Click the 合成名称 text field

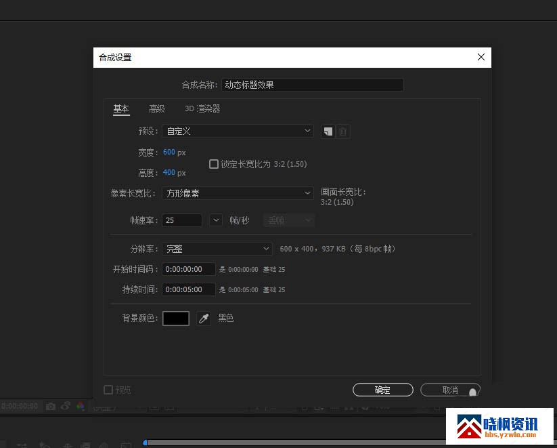pyautogui.click(x=313, y=85)
